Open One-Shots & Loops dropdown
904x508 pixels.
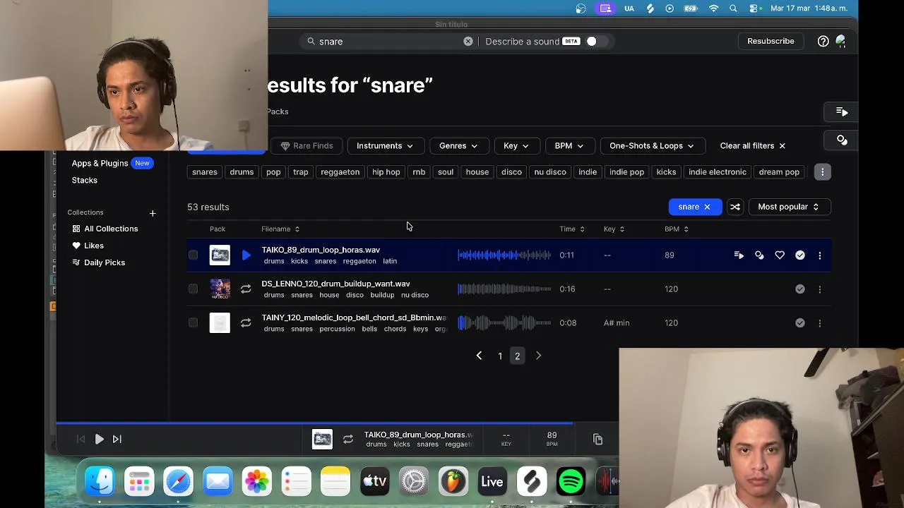pyautogui.click(x=651, y=146)
